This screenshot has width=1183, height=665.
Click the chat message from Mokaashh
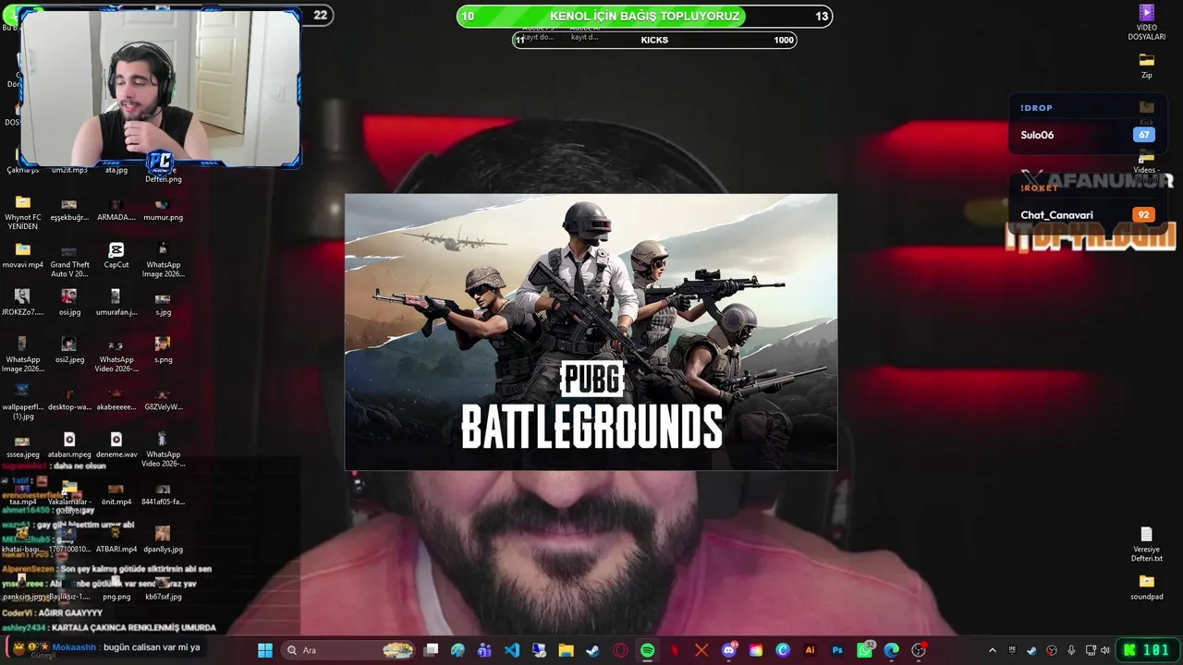108,647
